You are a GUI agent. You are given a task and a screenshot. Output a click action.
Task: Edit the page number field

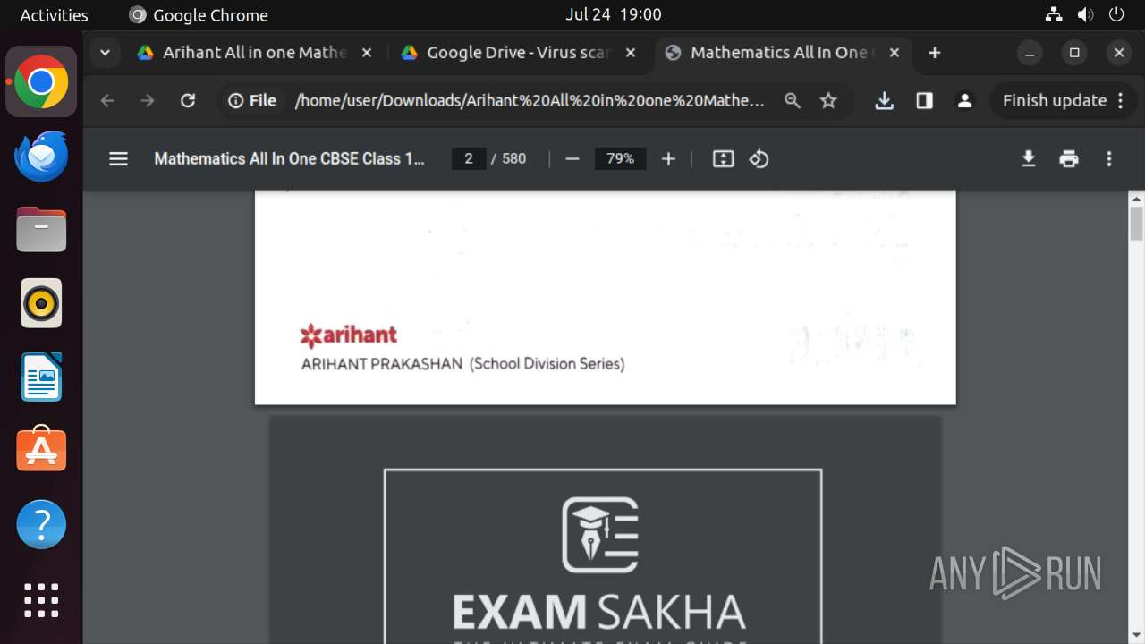469,159
